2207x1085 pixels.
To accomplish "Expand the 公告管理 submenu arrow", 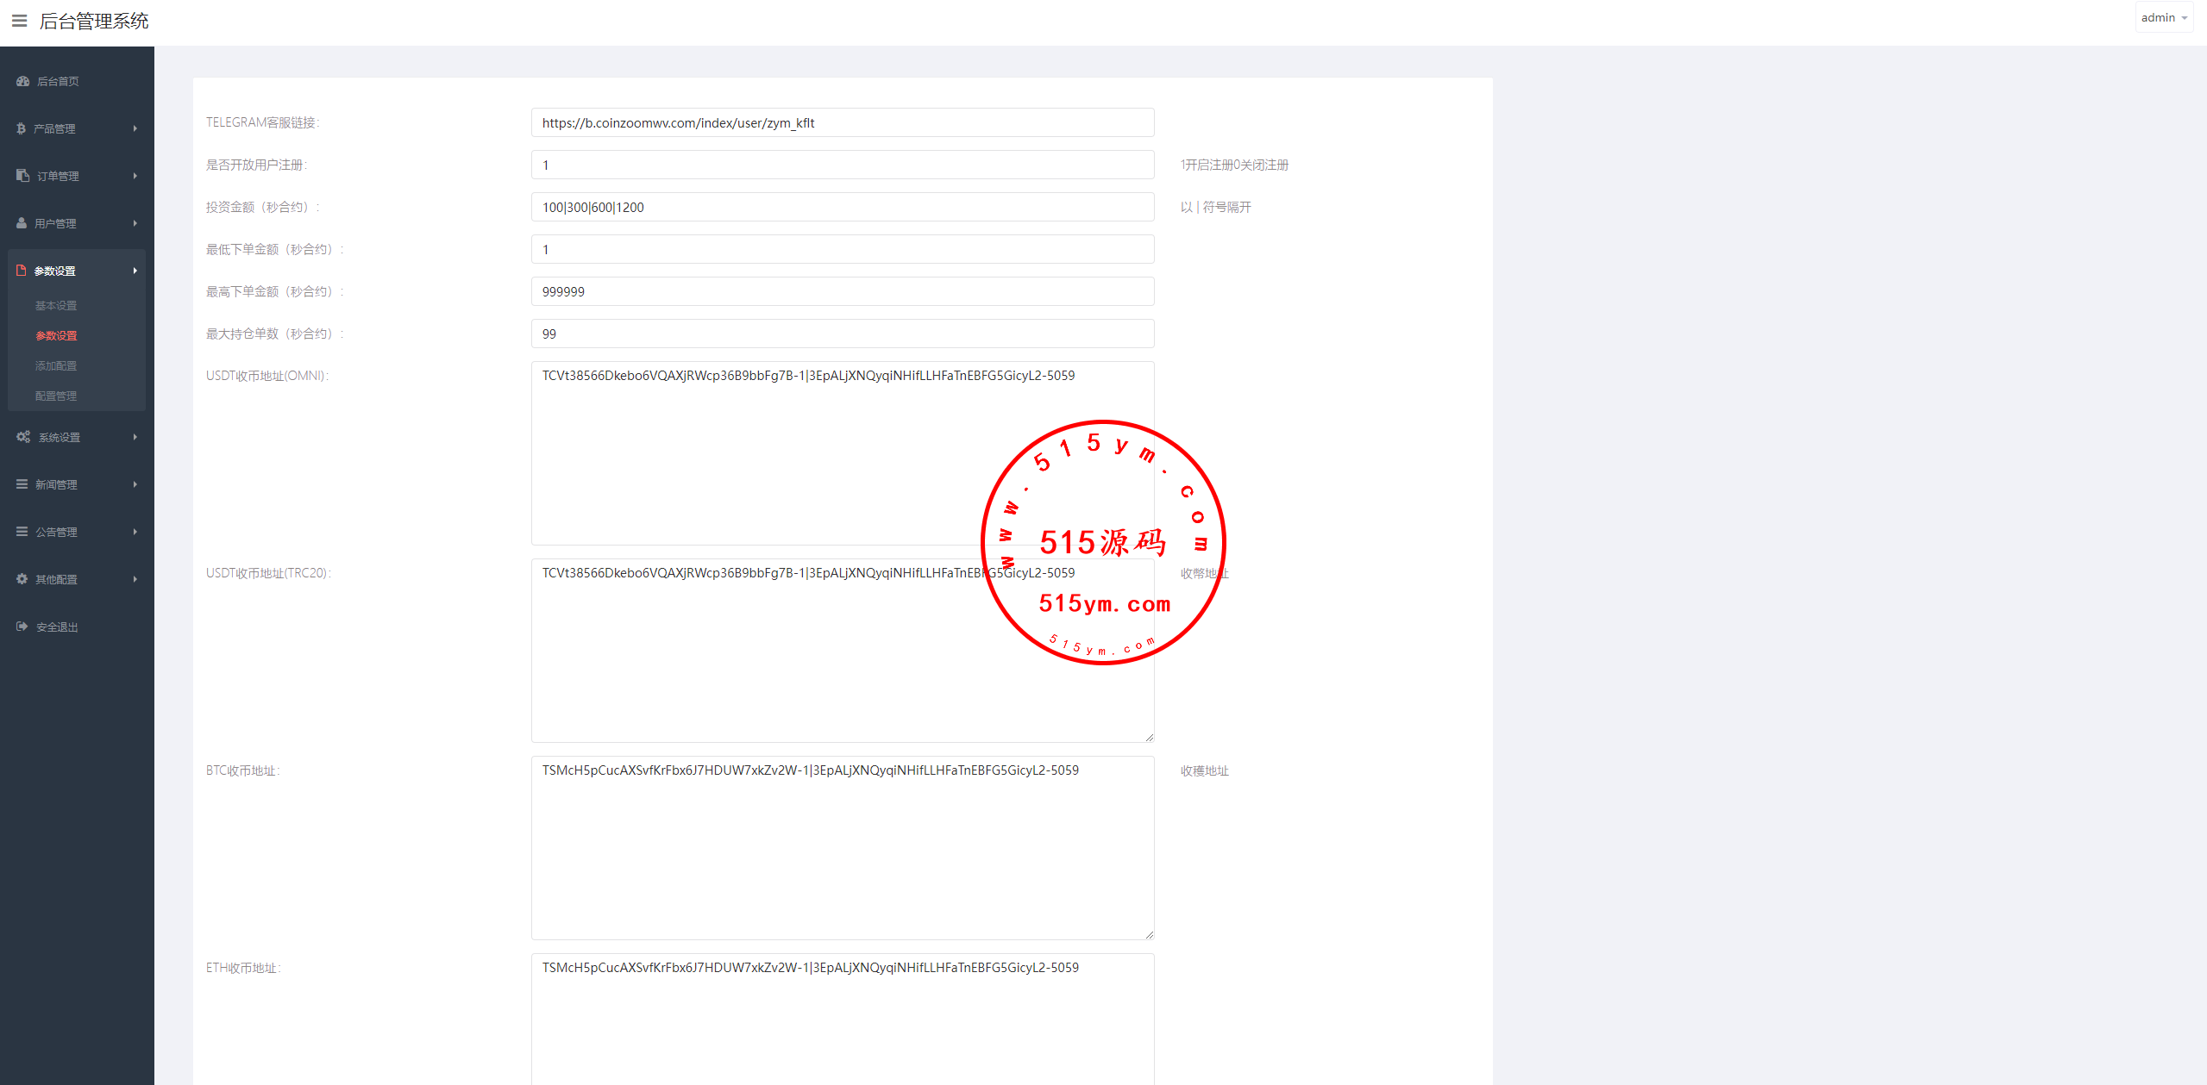I will 135,532.
